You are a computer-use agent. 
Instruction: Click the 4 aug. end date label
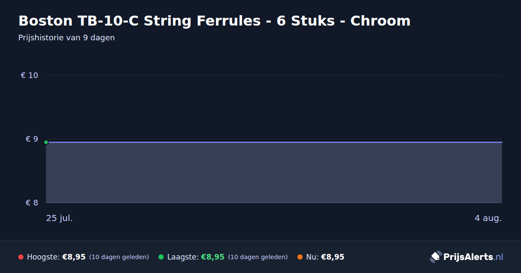pyautogui.click(x=488, y=218)
